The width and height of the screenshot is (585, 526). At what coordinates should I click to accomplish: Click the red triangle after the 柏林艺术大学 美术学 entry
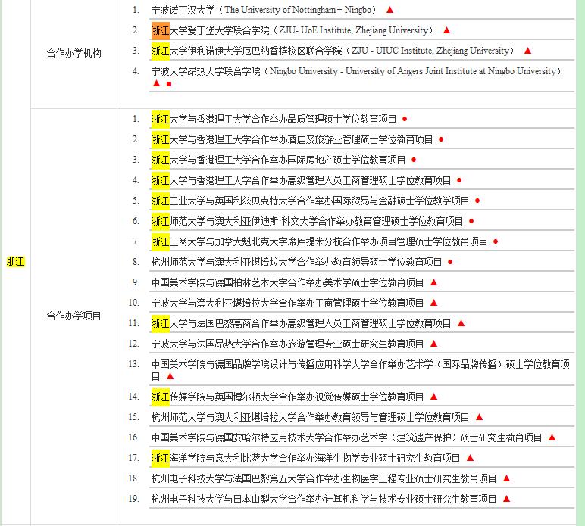pyautogui.click(x=434, y=282)
